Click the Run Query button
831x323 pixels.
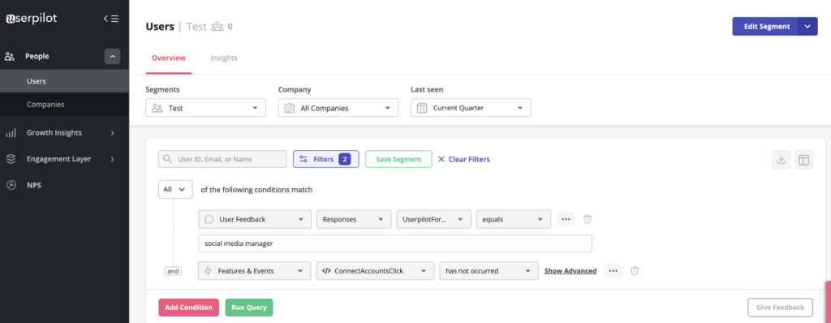(249, 308)
